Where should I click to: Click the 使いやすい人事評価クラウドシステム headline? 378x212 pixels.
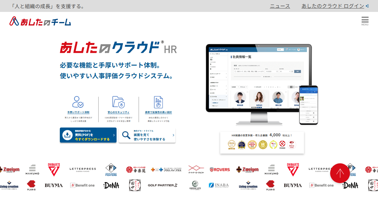click(117, 76)
